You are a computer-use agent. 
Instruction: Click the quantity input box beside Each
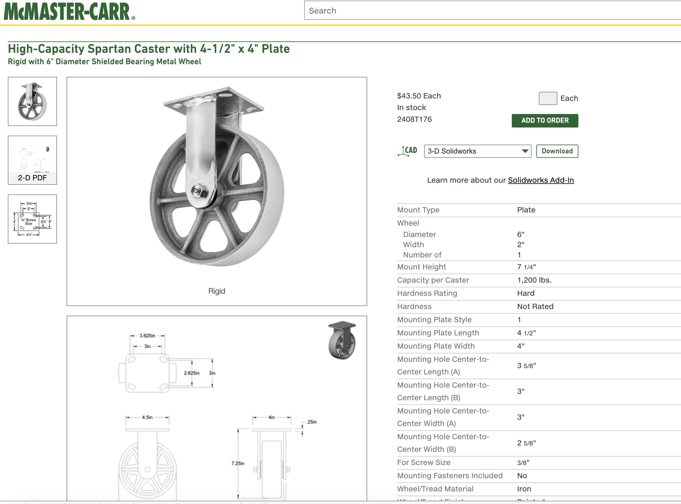point(548,98)
